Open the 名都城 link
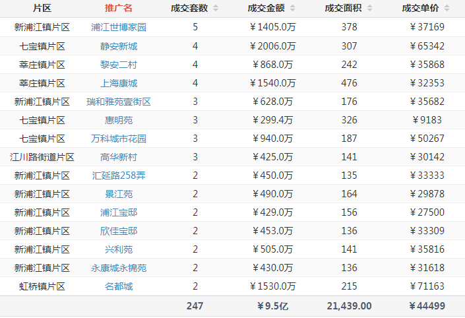Screen dimensions: 465x318 [119, 286]
